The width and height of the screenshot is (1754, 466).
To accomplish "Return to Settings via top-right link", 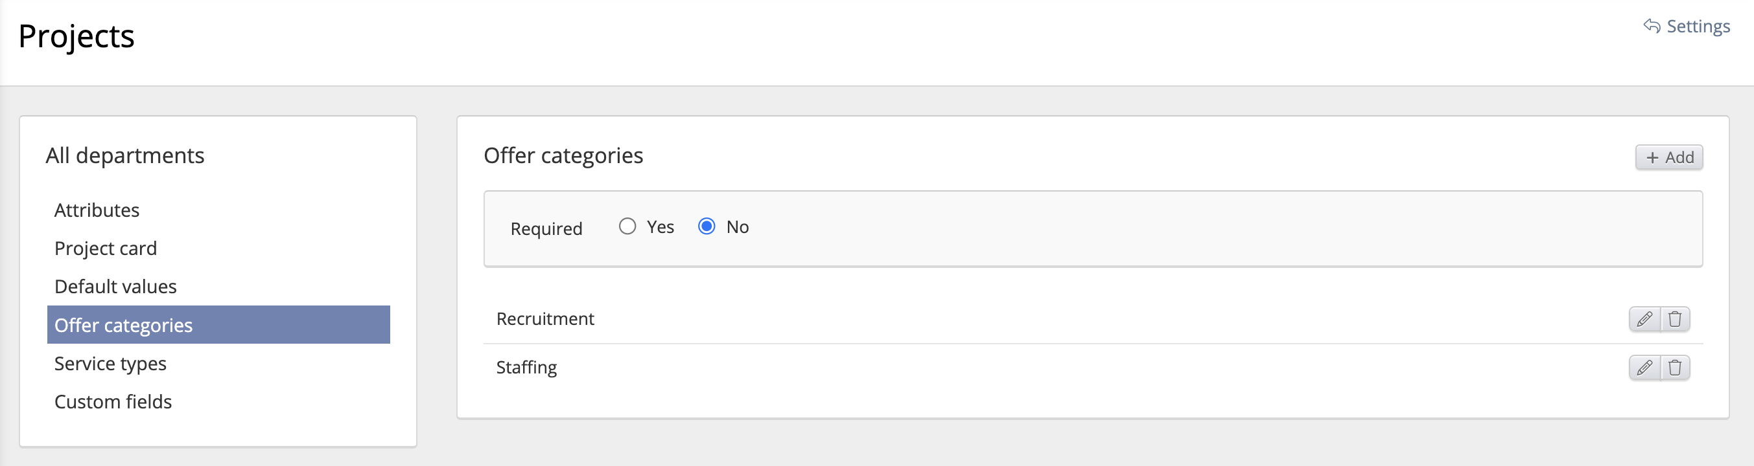I will click(x=1698, y=27).
